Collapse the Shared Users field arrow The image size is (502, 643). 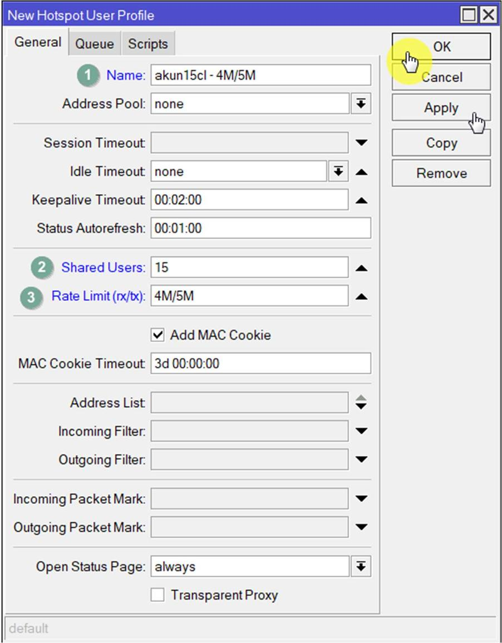(361, 268)
